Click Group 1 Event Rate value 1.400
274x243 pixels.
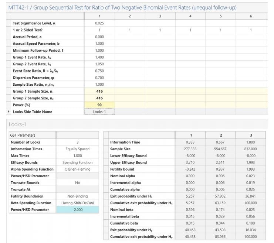[99, 57]
